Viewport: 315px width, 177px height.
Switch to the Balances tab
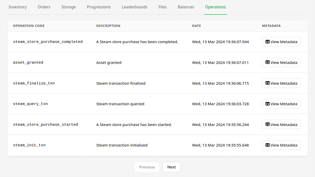coord(186,7)
